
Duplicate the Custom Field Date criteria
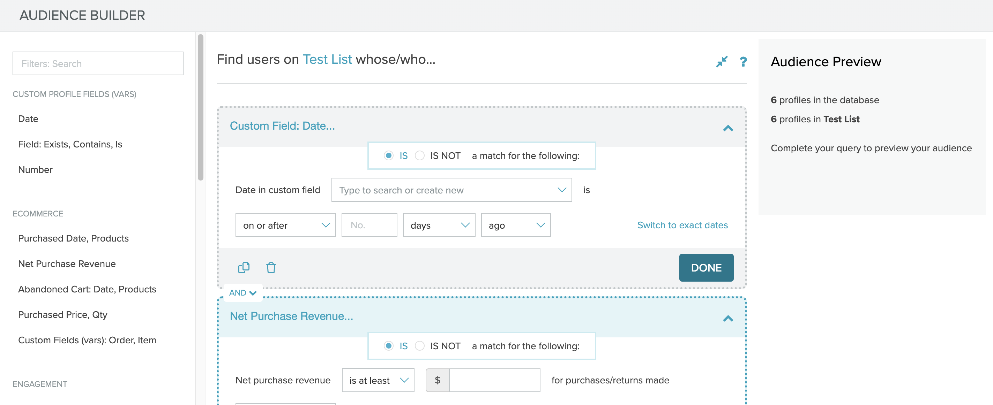tap(244, 267)
